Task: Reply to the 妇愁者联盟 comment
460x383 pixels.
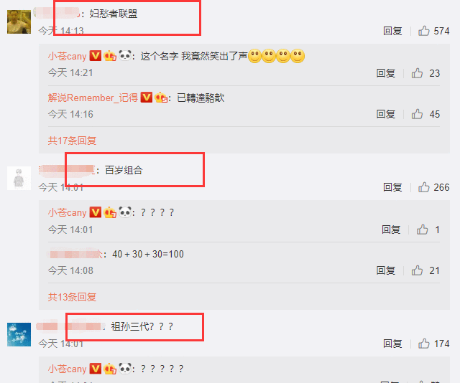Action: 392,31
